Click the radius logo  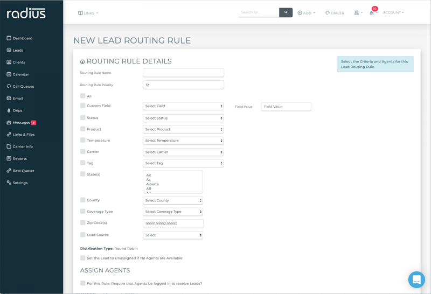pos(26,13)
